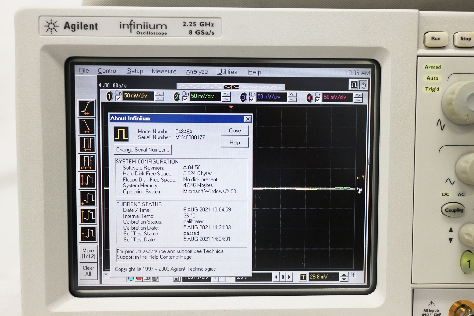Select the measurement icon marked with ± sign

pos(87,198)
